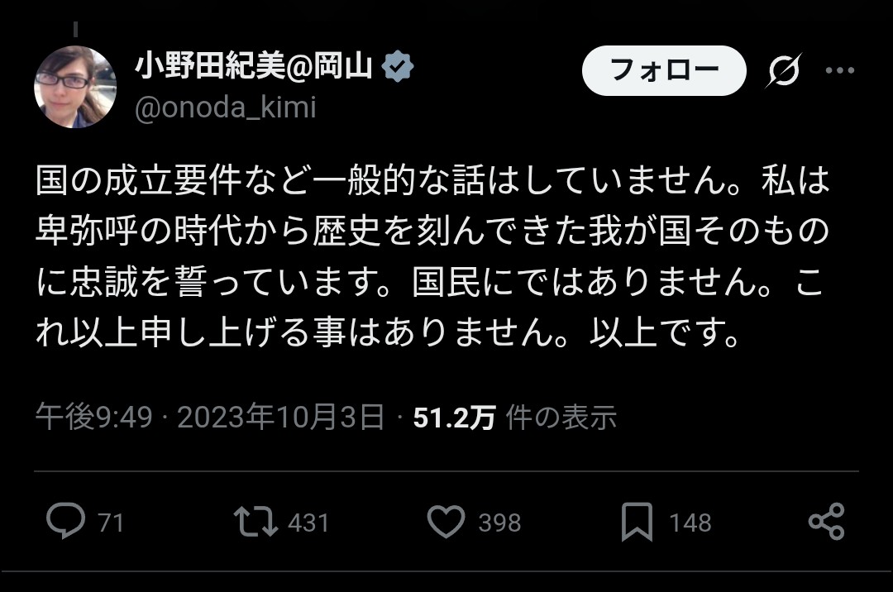Image resolution: width=893 pixels, height=592 pixels.
Task: View the 51.2万 件の表示 view count
Action: [514, 418]
